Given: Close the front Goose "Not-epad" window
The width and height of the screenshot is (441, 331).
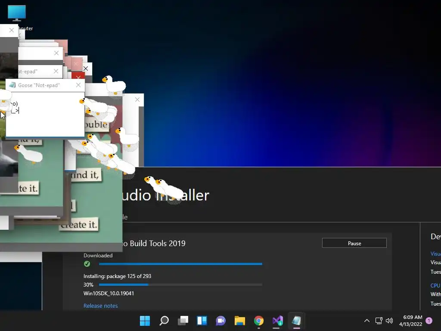Looking at the screenshot, I should click(x=78, y=85).
